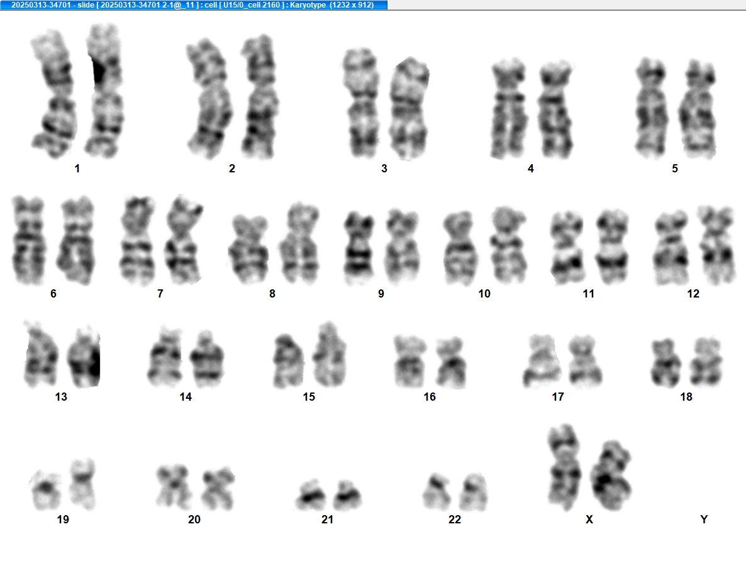Select the right chromosome 9
This screenshot has height=568, width=746.
(x=402, y=247)
